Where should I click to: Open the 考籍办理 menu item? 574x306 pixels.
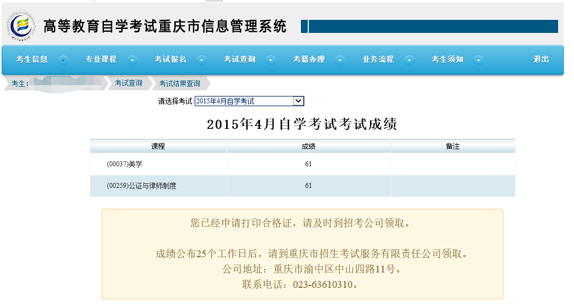click(x=309, y=60)
